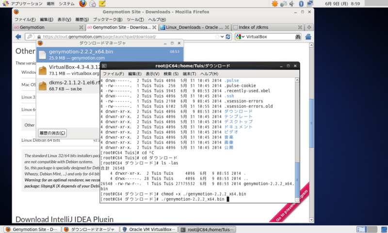Open the URL history dropdown arrow
The height and width of the screenshot is (233, 388).
point(222,36)
